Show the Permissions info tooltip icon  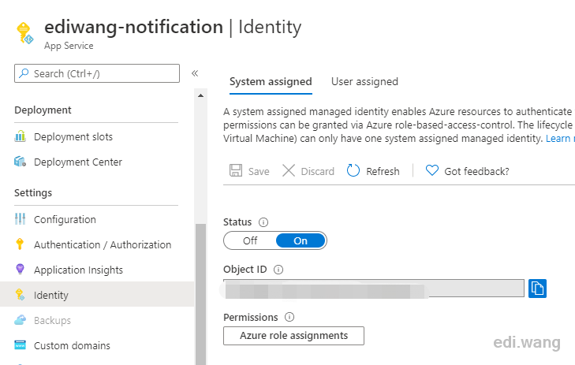tap(289, 317)
